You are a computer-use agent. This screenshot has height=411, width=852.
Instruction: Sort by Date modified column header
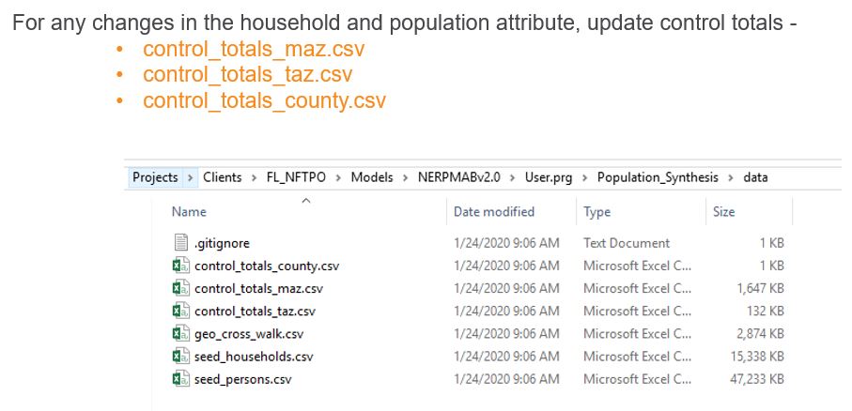[494, 212]
